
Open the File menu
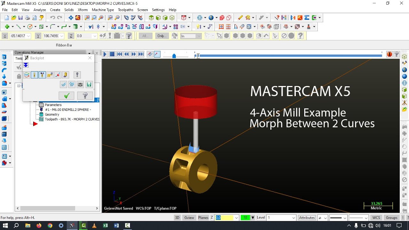[x=5, y=10]
